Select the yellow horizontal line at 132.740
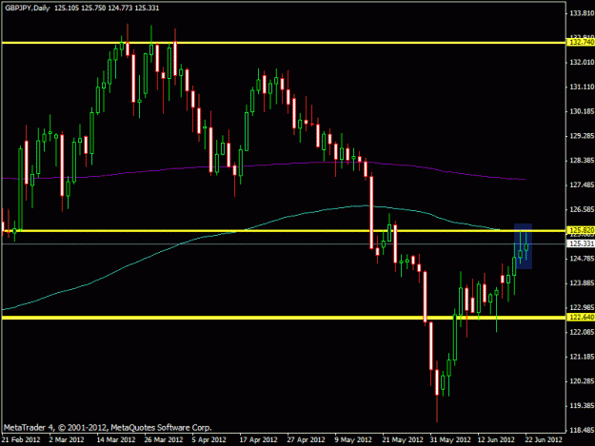This screenshot has height=446, width=595. [284, 43]
